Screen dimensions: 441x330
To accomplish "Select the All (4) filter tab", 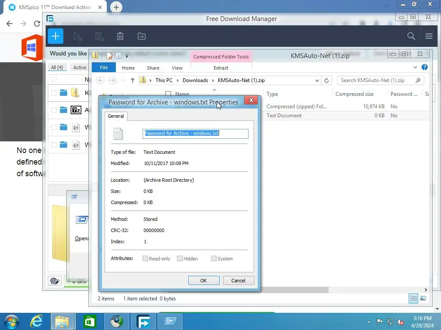I will pos(57,67).
